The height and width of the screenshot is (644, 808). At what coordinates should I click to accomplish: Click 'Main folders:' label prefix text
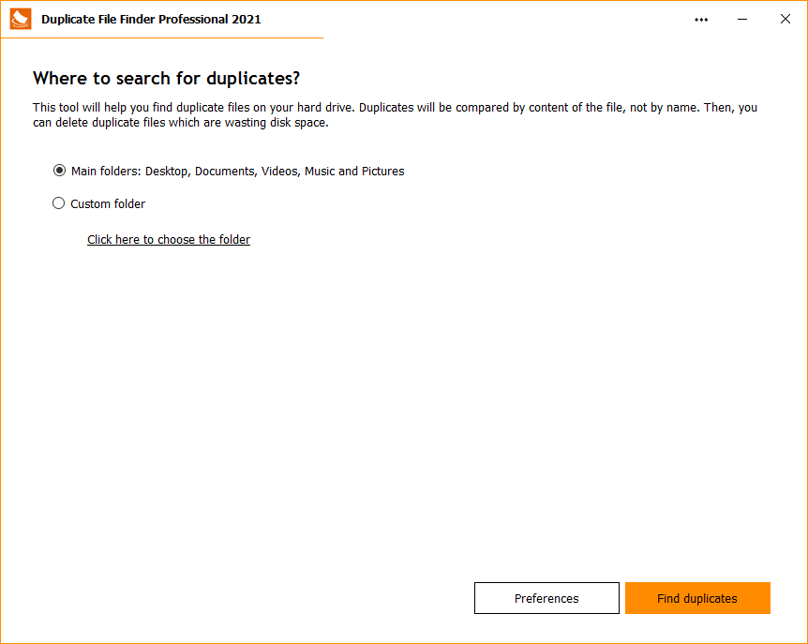(105, 172)
